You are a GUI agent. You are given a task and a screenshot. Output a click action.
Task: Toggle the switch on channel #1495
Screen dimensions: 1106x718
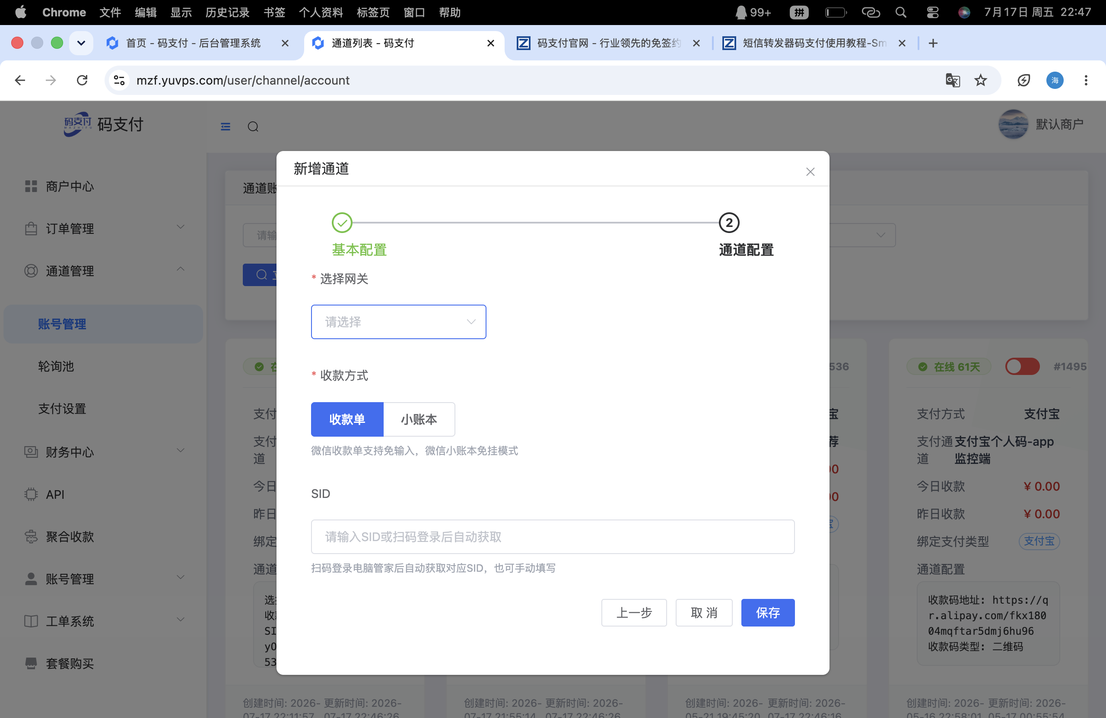pyautogui.click(x=1021, y=366)
